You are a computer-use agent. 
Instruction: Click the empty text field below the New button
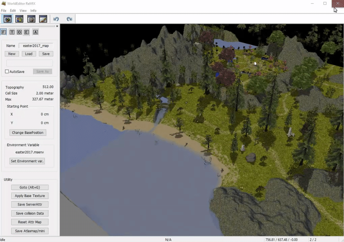[29, 63]
